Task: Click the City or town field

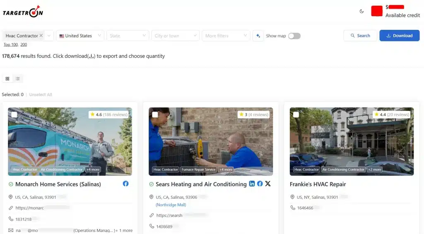Action: point(175,36)
